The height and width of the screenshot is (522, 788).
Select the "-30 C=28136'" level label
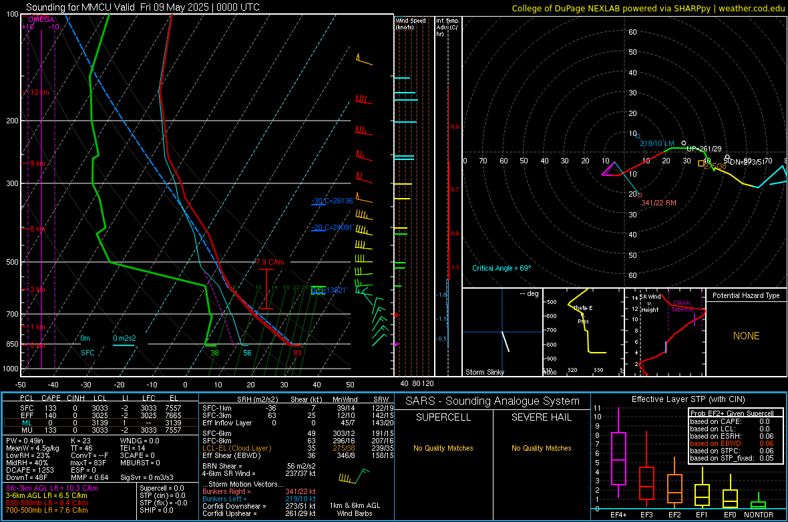tap(333, 201)
